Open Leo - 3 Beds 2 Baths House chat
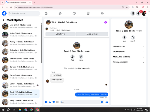The height and width of the screenshot is (112, 150). [x=20, y=26]
